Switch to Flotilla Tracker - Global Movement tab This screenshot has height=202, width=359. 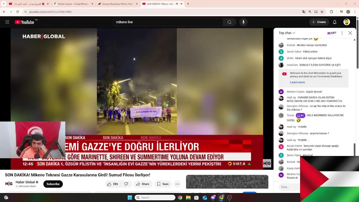tap(73, 4)
